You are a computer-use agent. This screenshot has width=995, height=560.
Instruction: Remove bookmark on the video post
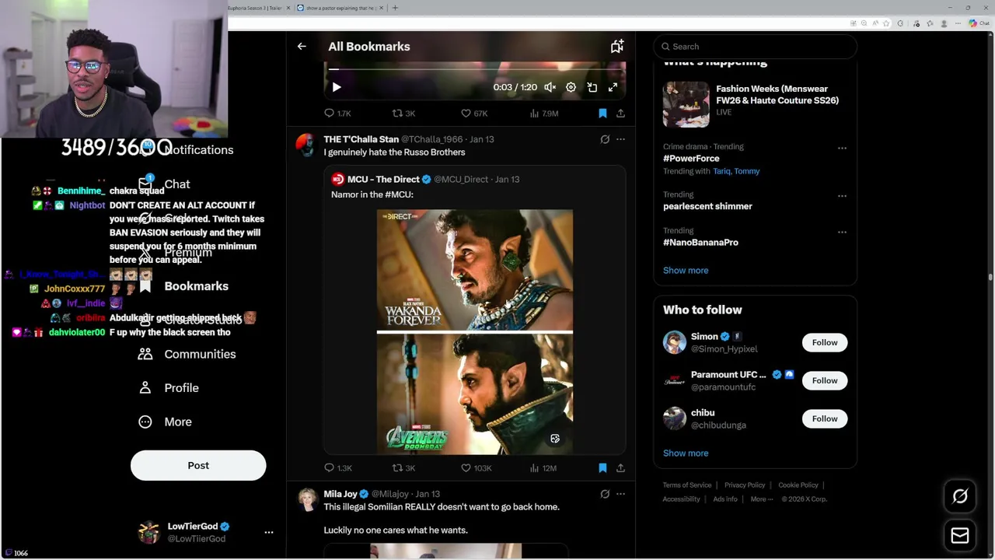602,114
